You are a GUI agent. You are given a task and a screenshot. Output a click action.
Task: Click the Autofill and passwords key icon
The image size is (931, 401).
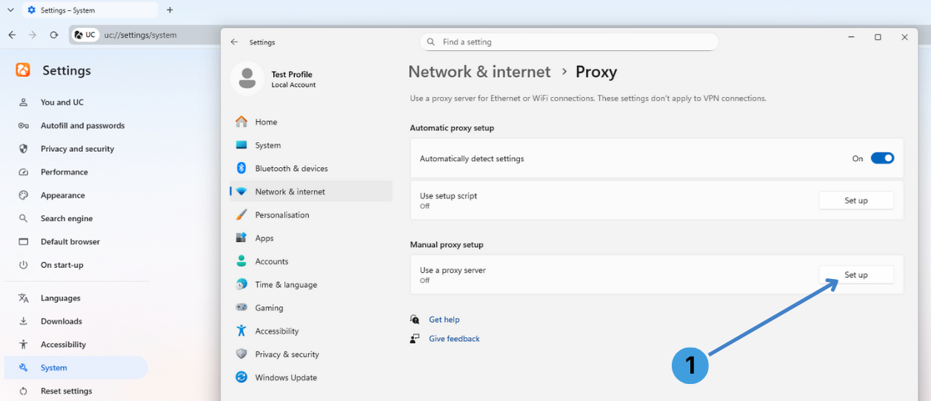coord(24,126)
